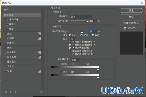This screenshot has height=97, width=146.
Task: Move effect down with arrow icon
Action: pyautogui.click(x=15, y=92)
